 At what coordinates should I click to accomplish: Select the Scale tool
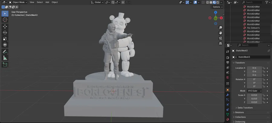pos(5,39)
